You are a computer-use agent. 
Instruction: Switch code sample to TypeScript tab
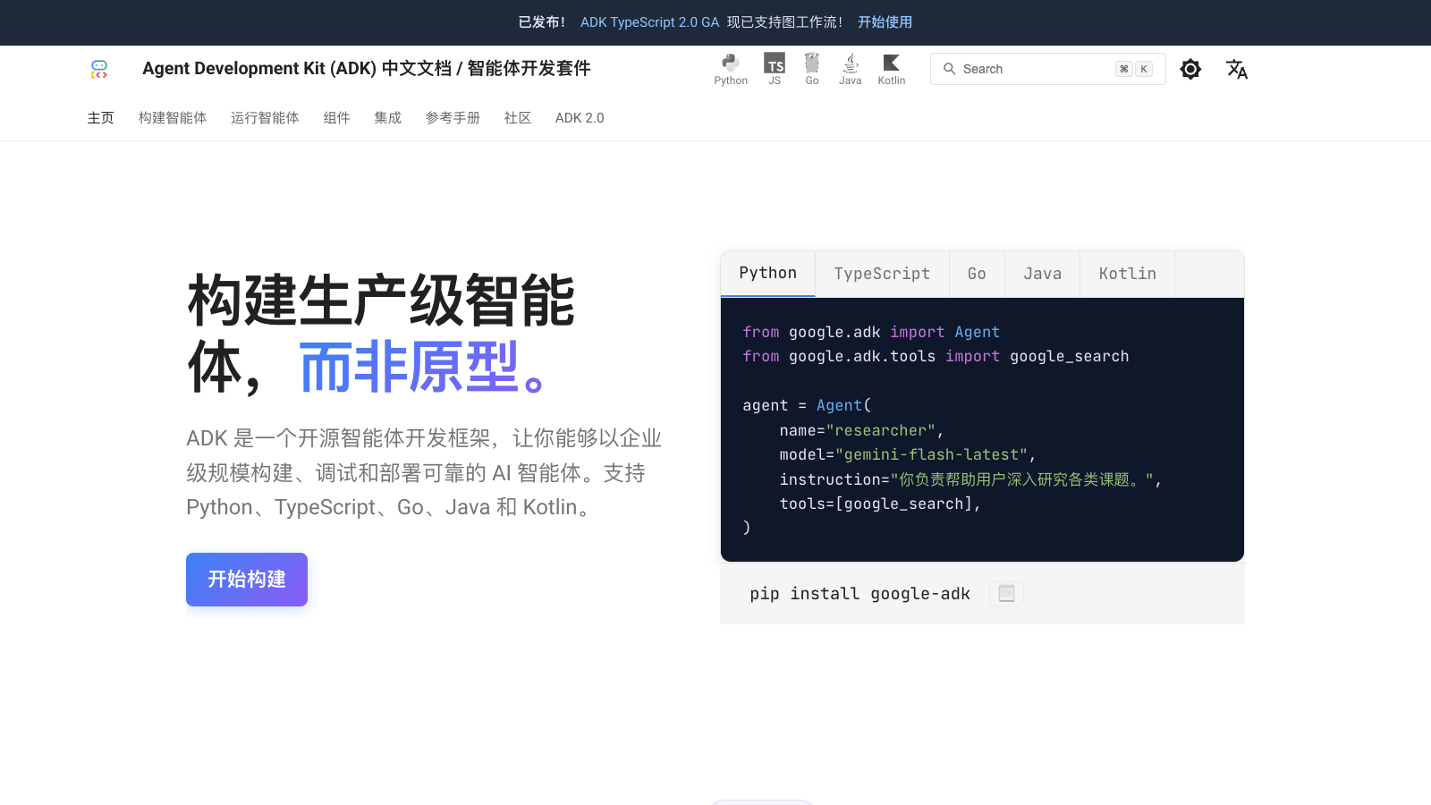(x=882, y=274)
